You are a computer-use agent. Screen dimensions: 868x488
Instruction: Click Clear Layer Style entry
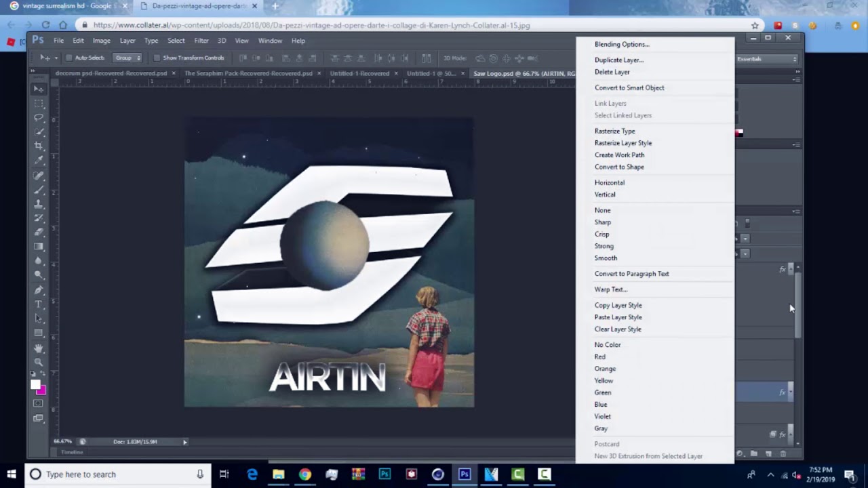pos(618,329)
